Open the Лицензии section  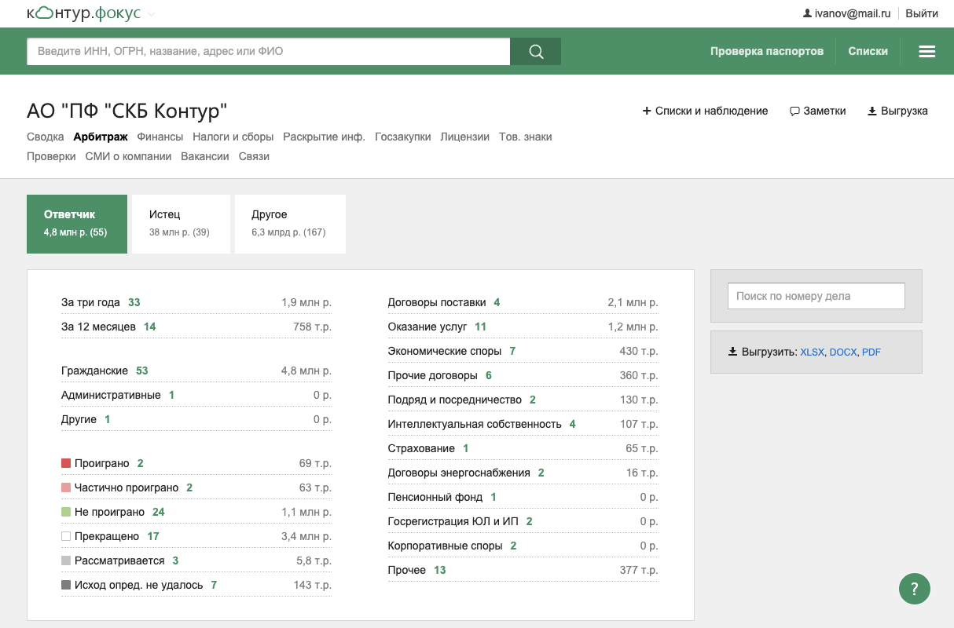click(x=465, y=137)
